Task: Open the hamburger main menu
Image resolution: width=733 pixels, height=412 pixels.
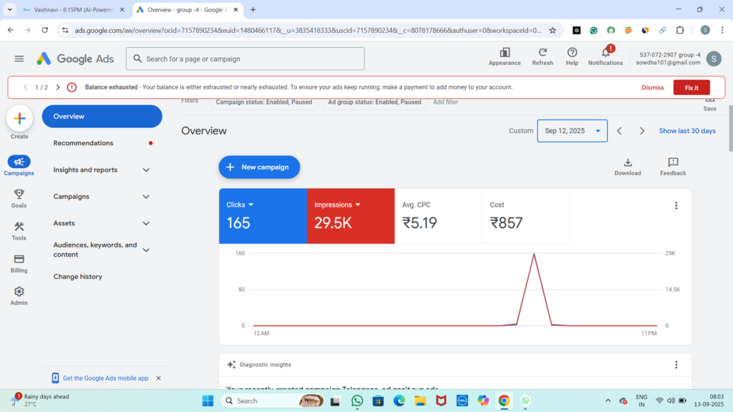Action: point(19,59)
